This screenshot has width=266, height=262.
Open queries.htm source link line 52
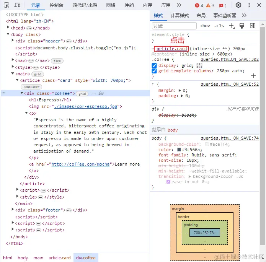coord(230,84)
